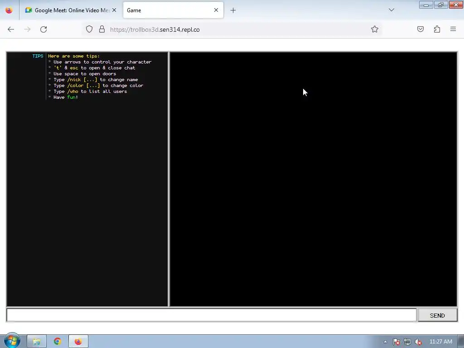Select the Game tab
This screenshot has width=464, height=348.
coord(173,10)
